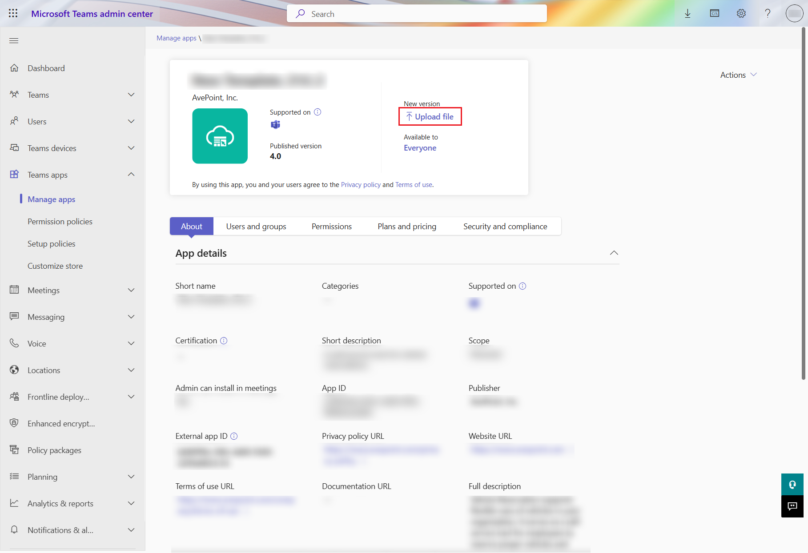Viewport: 808px width, 553px height.
Task: Expand the Users section in sidebar
Action: pos(131,121)
